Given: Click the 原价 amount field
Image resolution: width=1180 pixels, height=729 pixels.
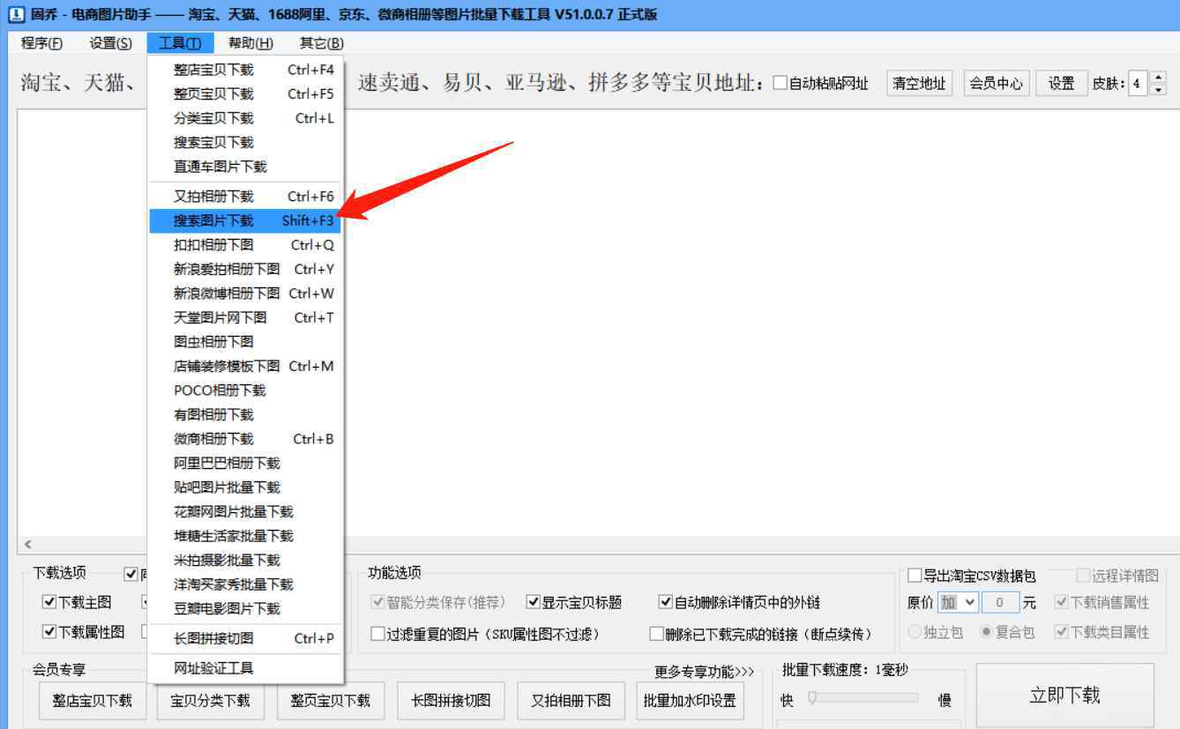Looking at the screenshot, I should [x=1001, y=603].
